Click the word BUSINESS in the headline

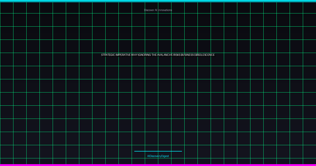tap(187, 55)
